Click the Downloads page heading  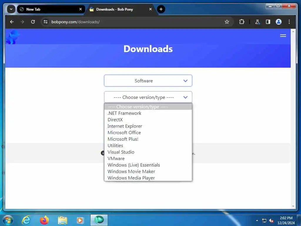coord(148,49)
